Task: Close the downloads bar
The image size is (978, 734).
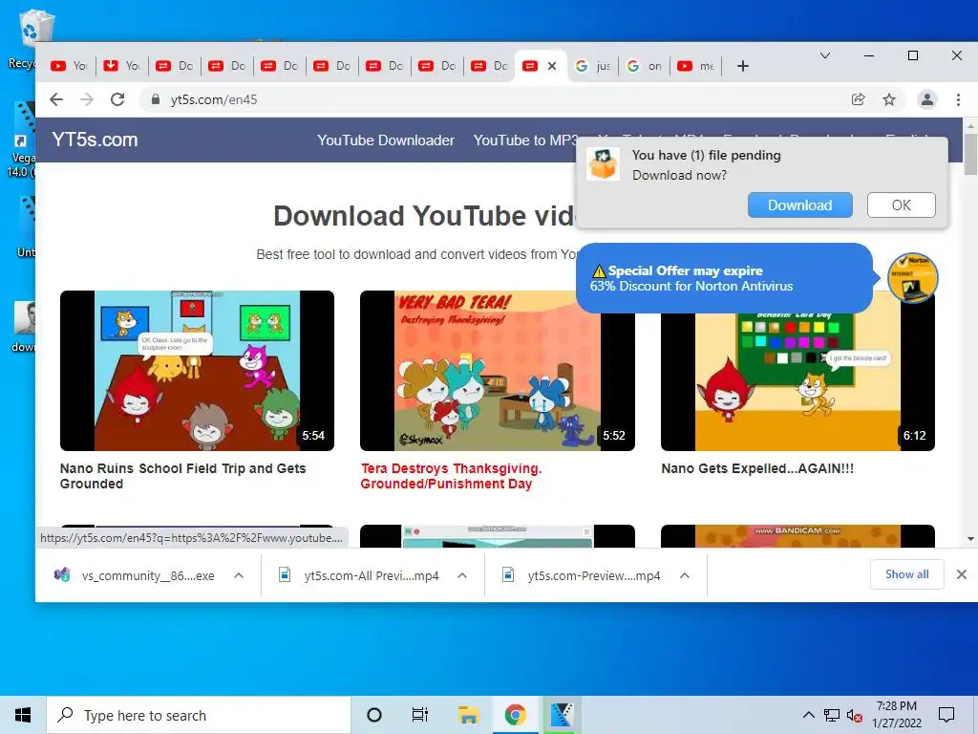Action: [961, 574]
